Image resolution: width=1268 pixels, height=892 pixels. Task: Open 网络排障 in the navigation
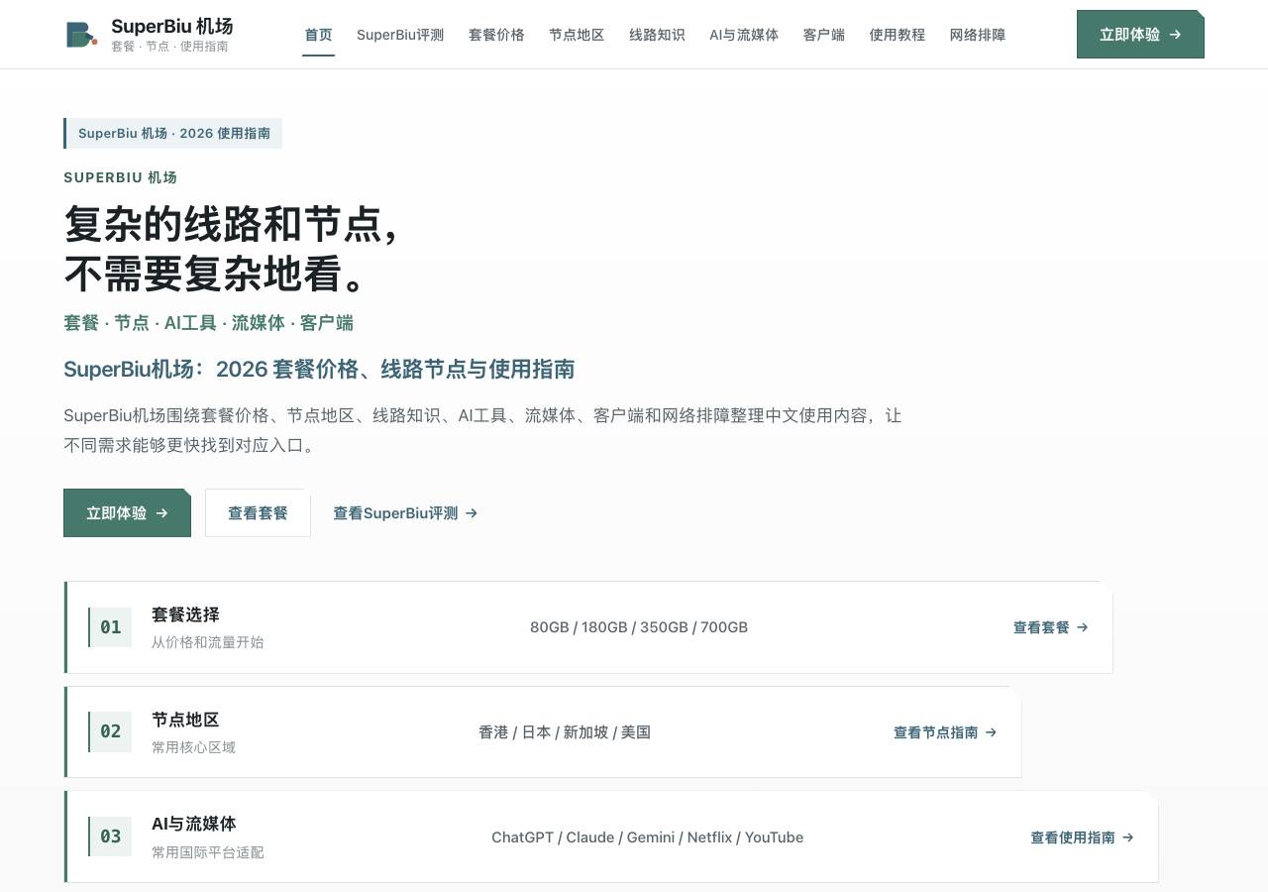[x=978, y=35]
